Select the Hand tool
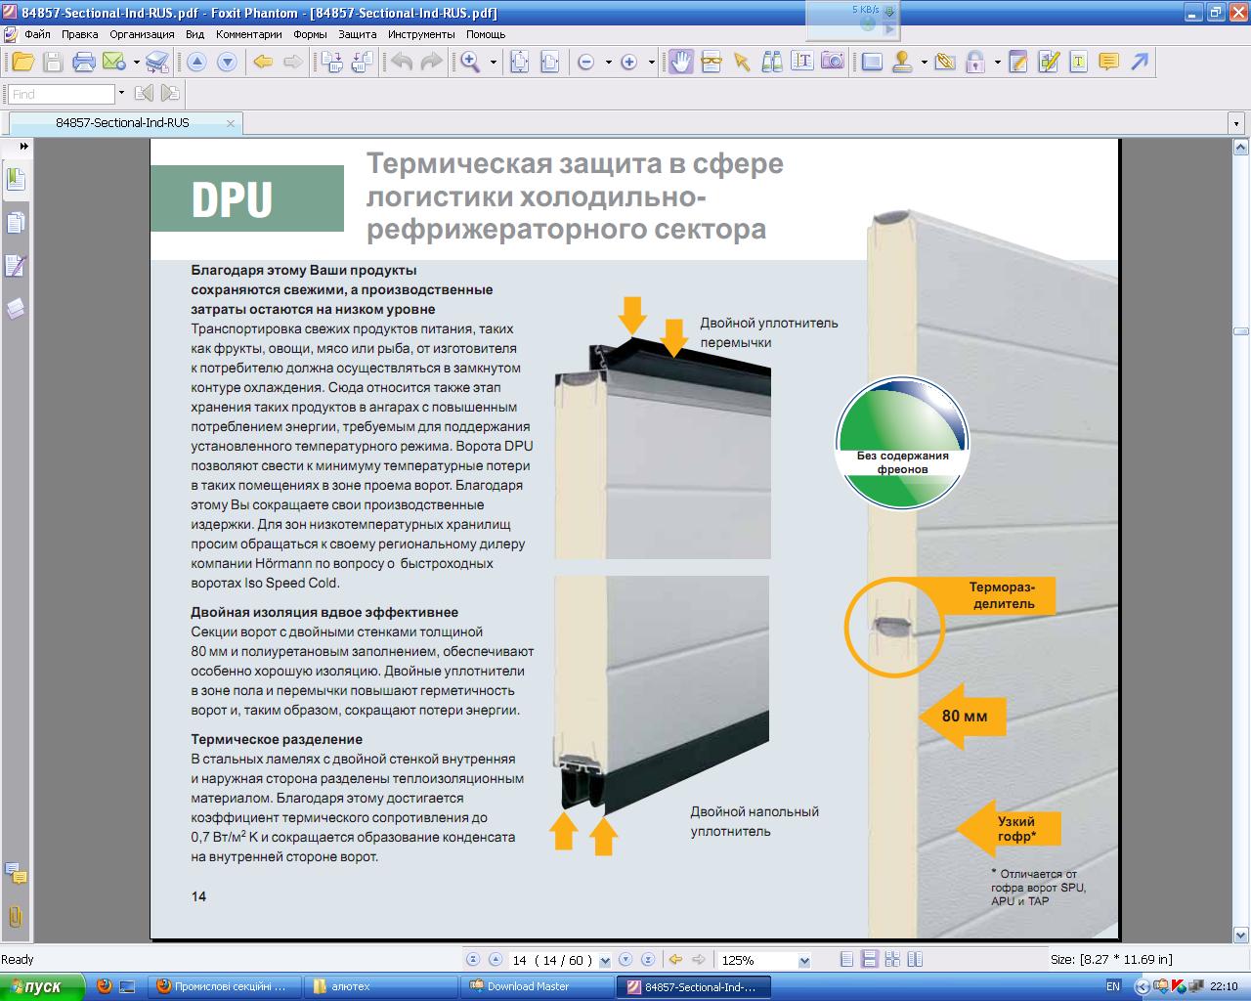1251x1001 pixels. pos(680,62)
